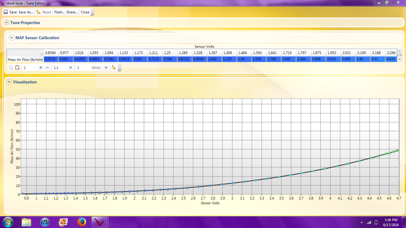The width and height of the screenshot is (406, 228).
Task: Select mass air flow cell 0.8723
Action: (185, 59)
